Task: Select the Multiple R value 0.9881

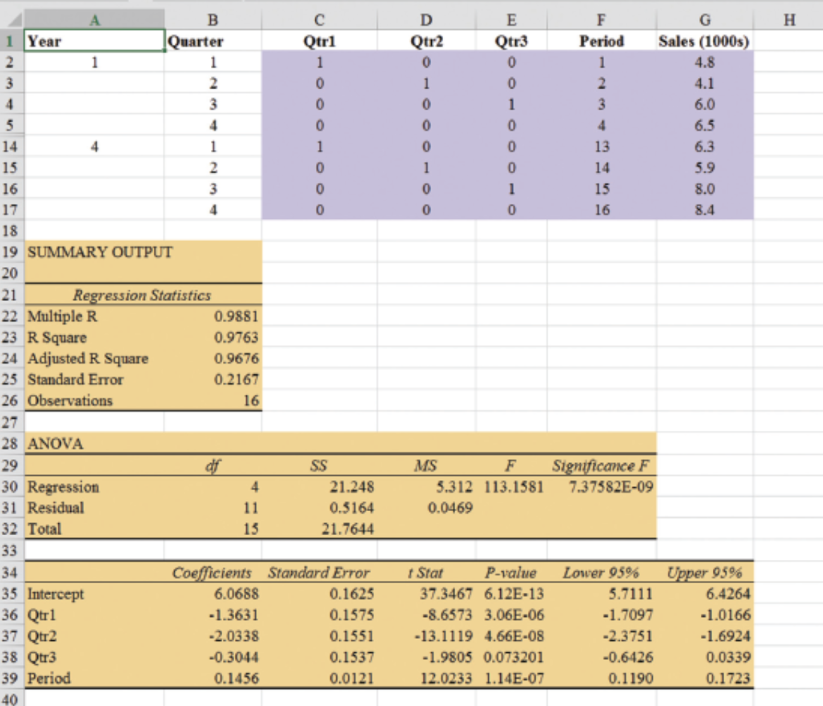Action: (x=241, y=316)
